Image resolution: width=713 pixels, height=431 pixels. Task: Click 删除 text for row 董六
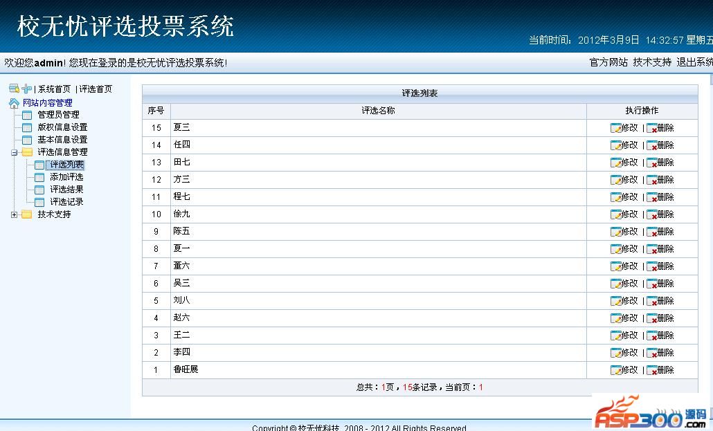click(x=666, y=266)
